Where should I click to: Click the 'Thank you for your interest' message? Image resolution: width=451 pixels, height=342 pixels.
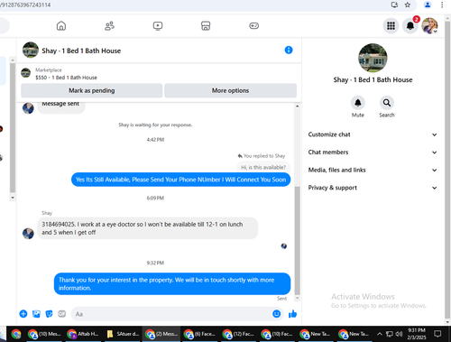pos(172,283)
